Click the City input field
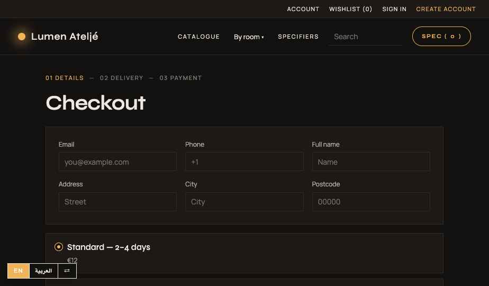 pos(244,202)
